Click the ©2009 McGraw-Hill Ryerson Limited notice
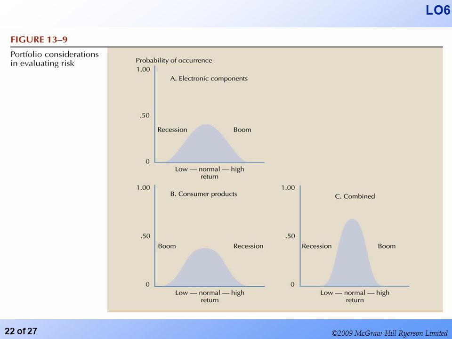The width and height of the screenshot is (452, 339). pyautogui.click(x=389, y=333)
